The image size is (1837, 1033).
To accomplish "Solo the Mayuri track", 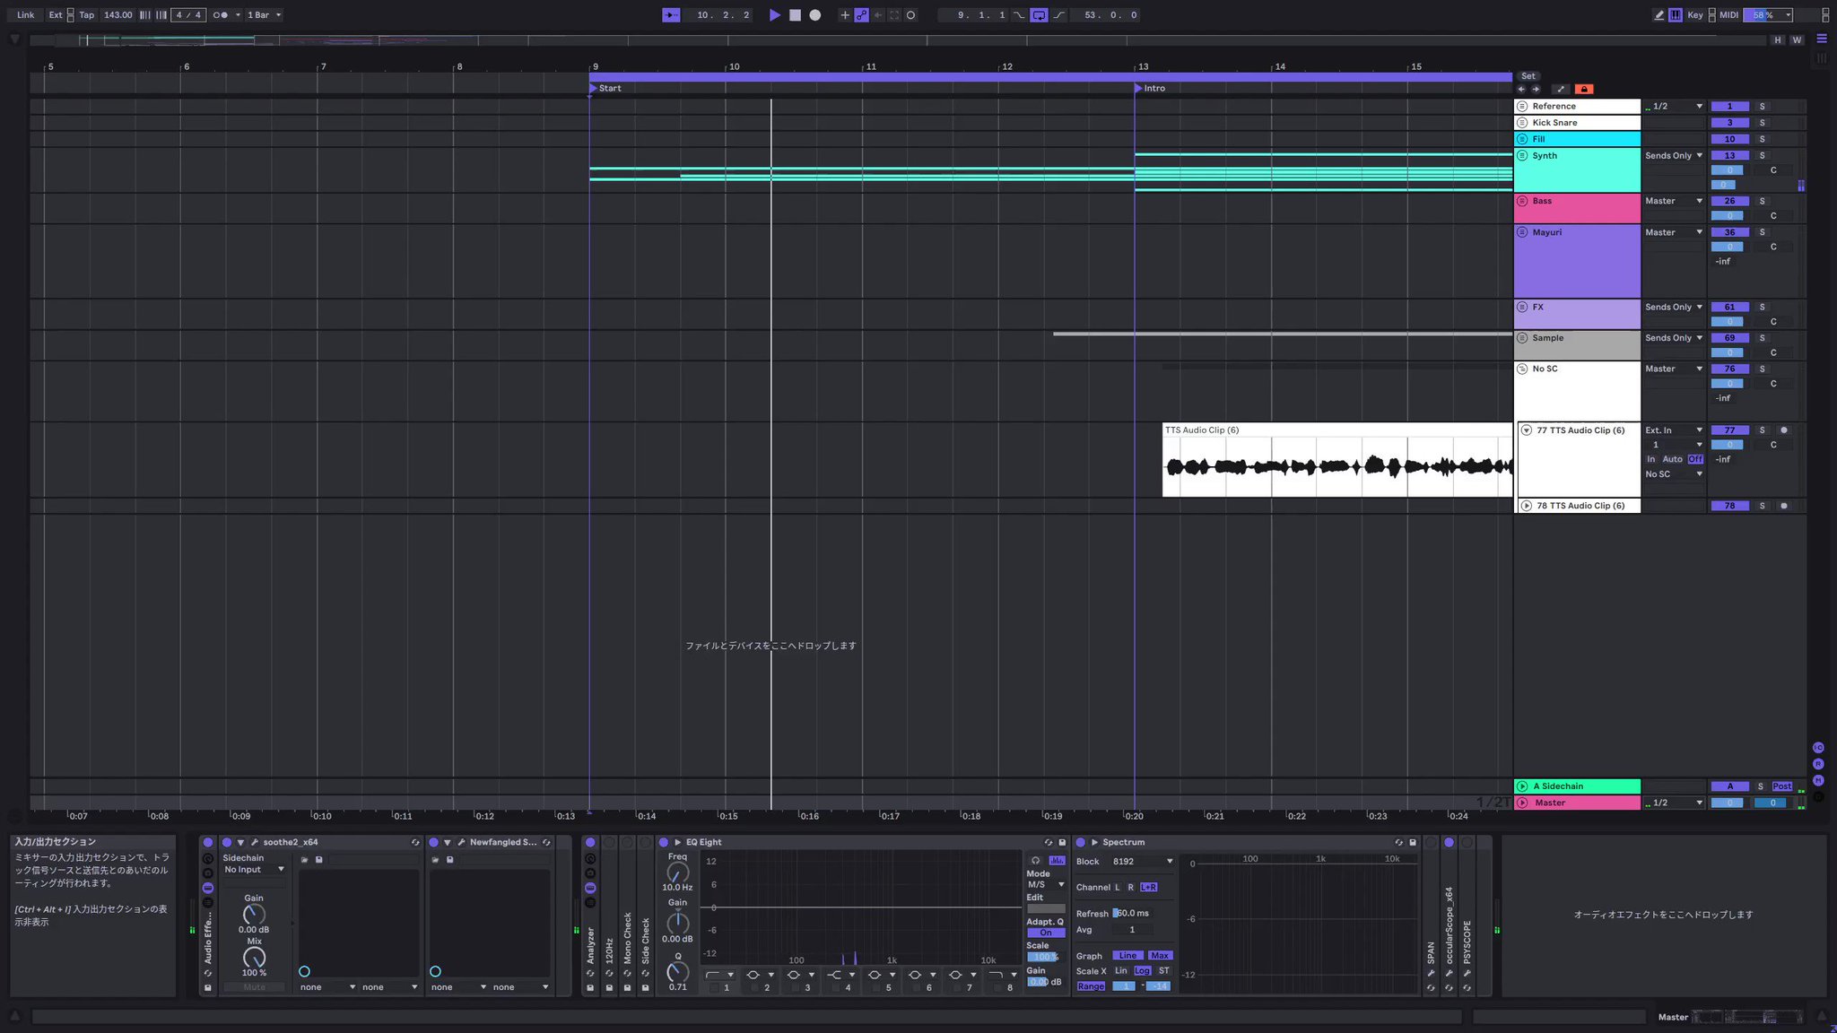I will click(x=1762, y=232).
